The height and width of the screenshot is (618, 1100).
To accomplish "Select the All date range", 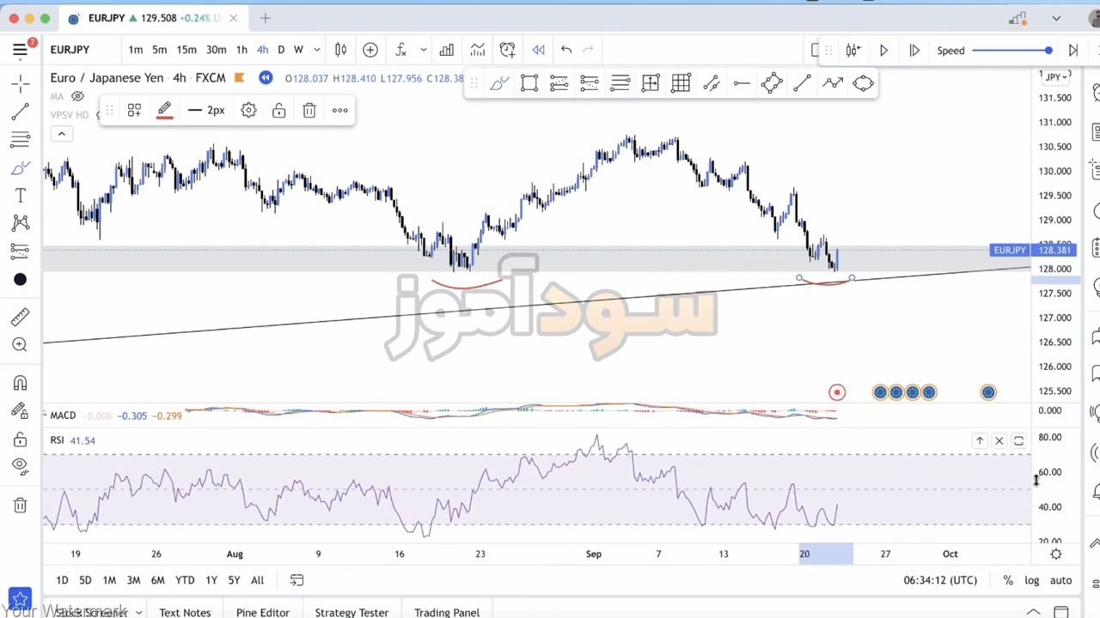I will (x=257, y=580).
